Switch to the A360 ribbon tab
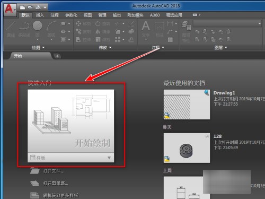Screen dimensions: 265x199 point(155,15)
